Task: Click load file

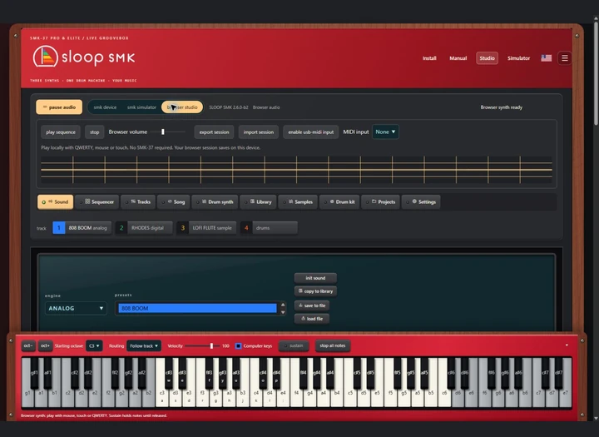Action: click(312, 319)
